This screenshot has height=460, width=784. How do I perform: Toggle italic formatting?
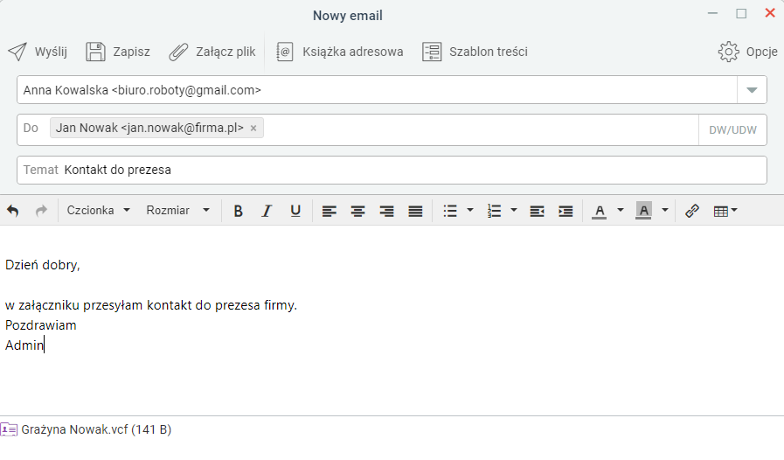pos(267,212)
